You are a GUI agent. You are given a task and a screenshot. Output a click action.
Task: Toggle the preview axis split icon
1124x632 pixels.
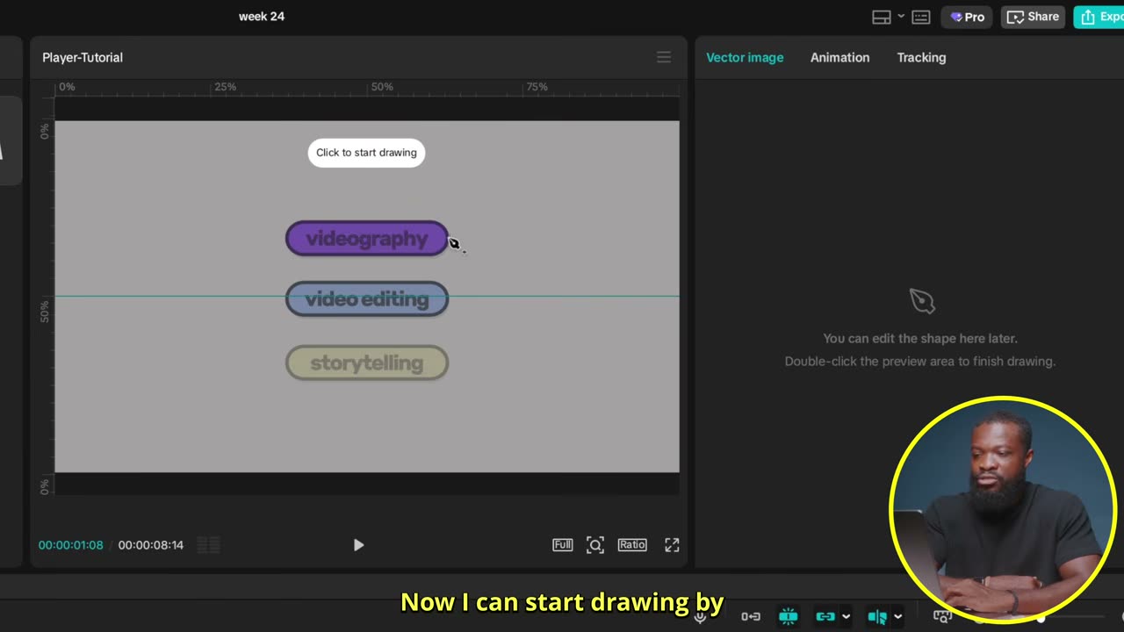click(877, 617)
